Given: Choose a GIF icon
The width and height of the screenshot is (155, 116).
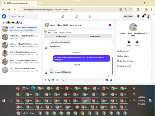Looking at the screenshot, I should tap(57, 80).
